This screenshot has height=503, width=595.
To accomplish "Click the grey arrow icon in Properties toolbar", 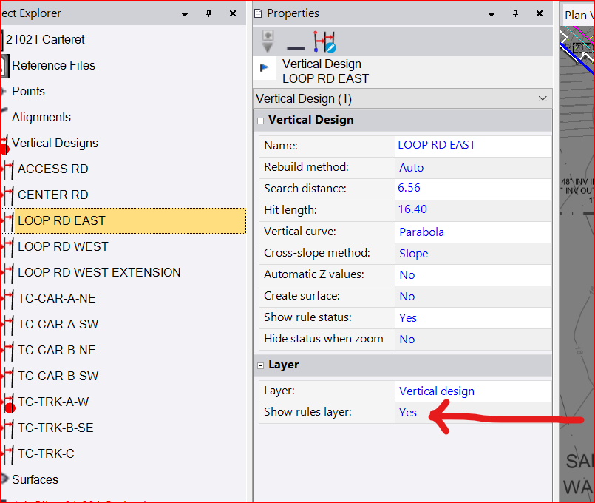I will coord(268,41).
